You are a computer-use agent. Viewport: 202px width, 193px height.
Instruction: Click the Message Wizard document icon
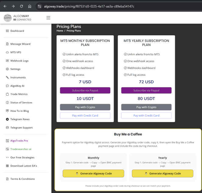click(7, 44)
